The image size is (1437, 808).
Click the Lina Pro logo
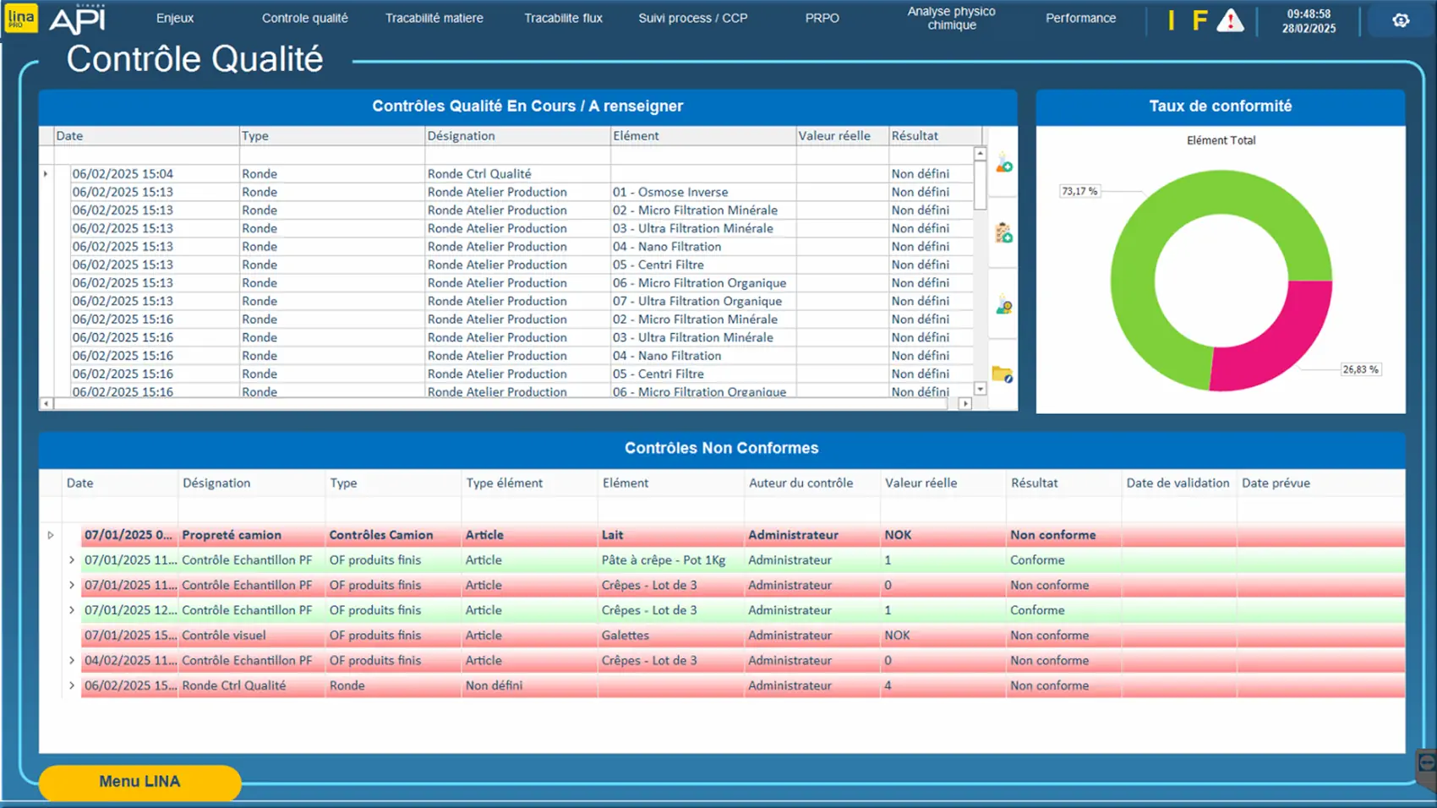[21, 18]
